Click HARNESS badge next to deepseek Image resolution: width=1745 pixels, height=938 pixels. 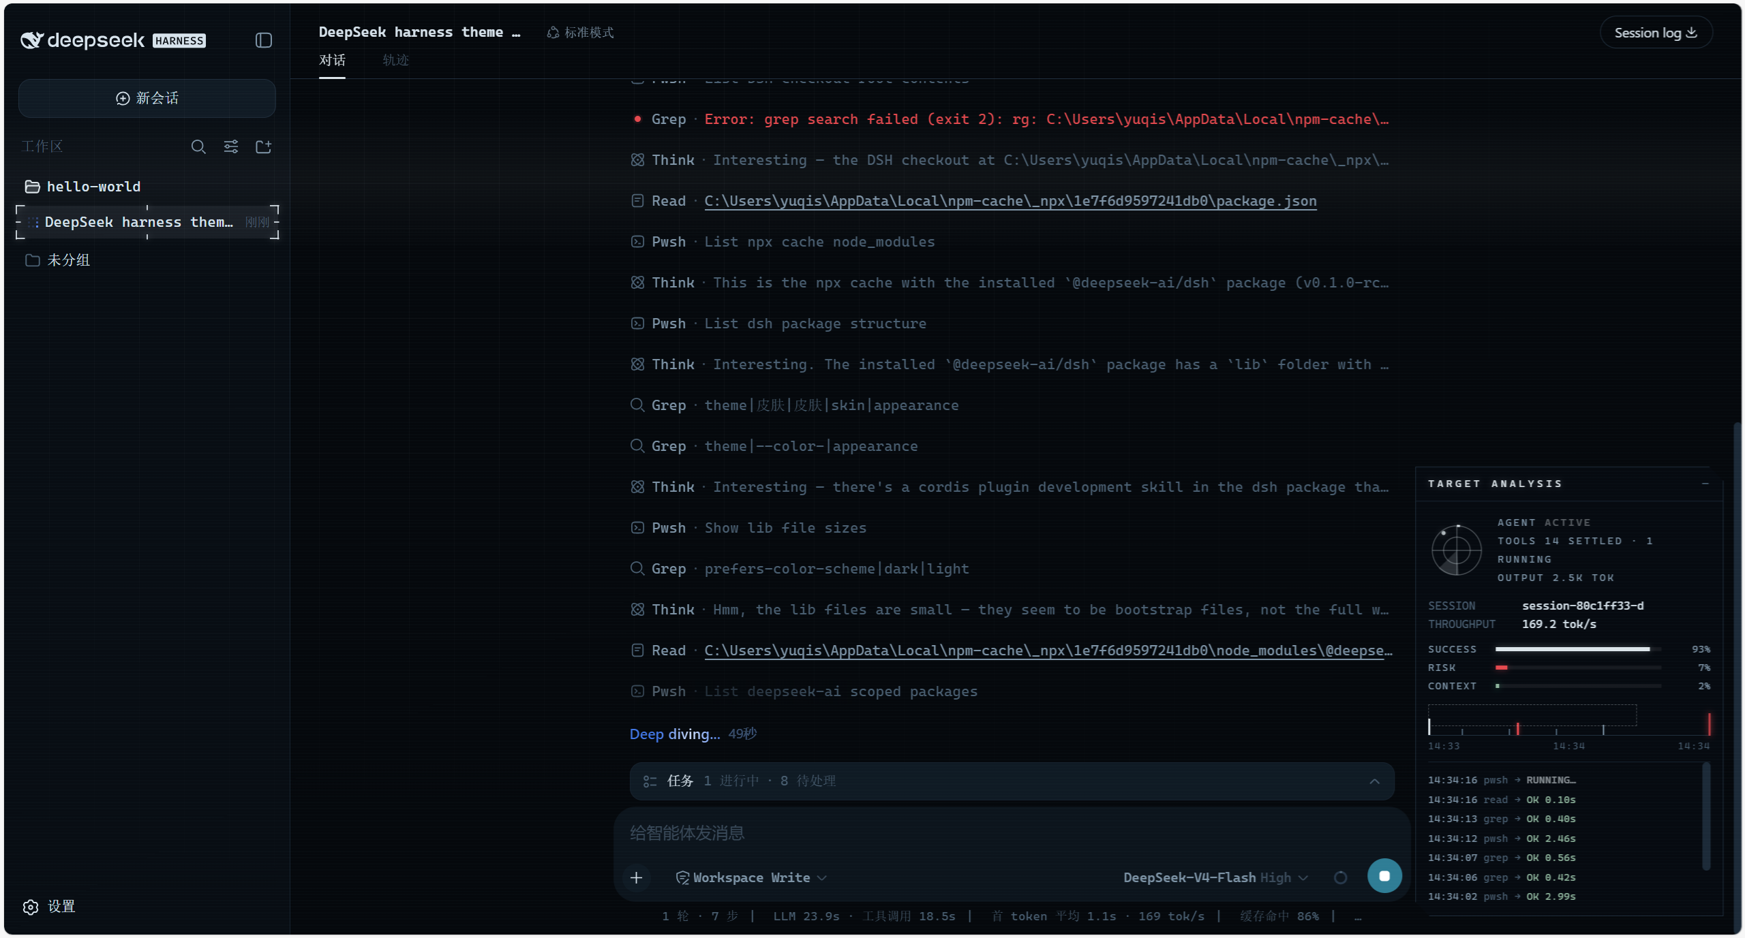coord(179,41)
